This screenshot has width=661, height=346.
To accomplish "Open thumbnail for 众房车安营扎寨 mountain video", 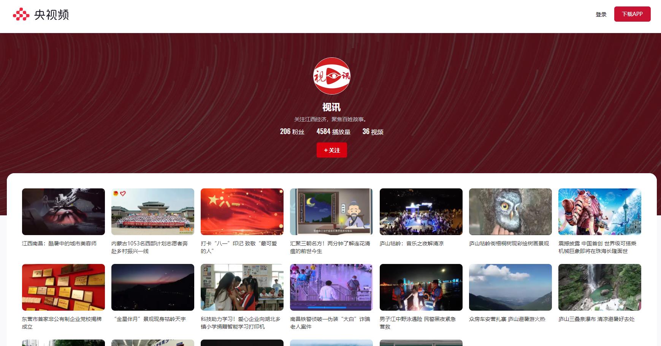I will (510, 287).
